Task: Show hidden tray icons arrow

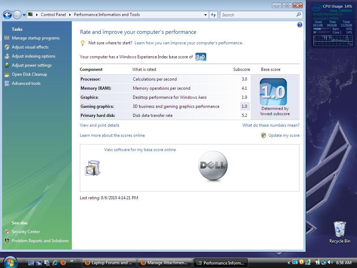Action: [289, 263]
